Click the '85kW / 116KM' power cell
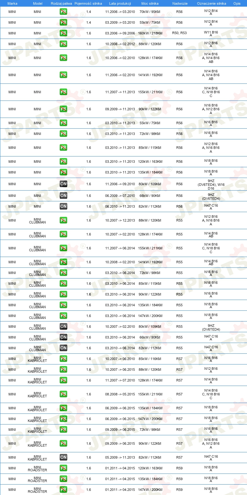 tap(150, 359)
